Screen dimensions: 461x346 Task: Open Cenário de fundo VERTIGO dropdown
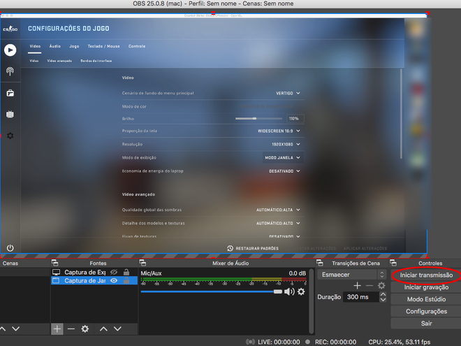[x=288, y=93]
